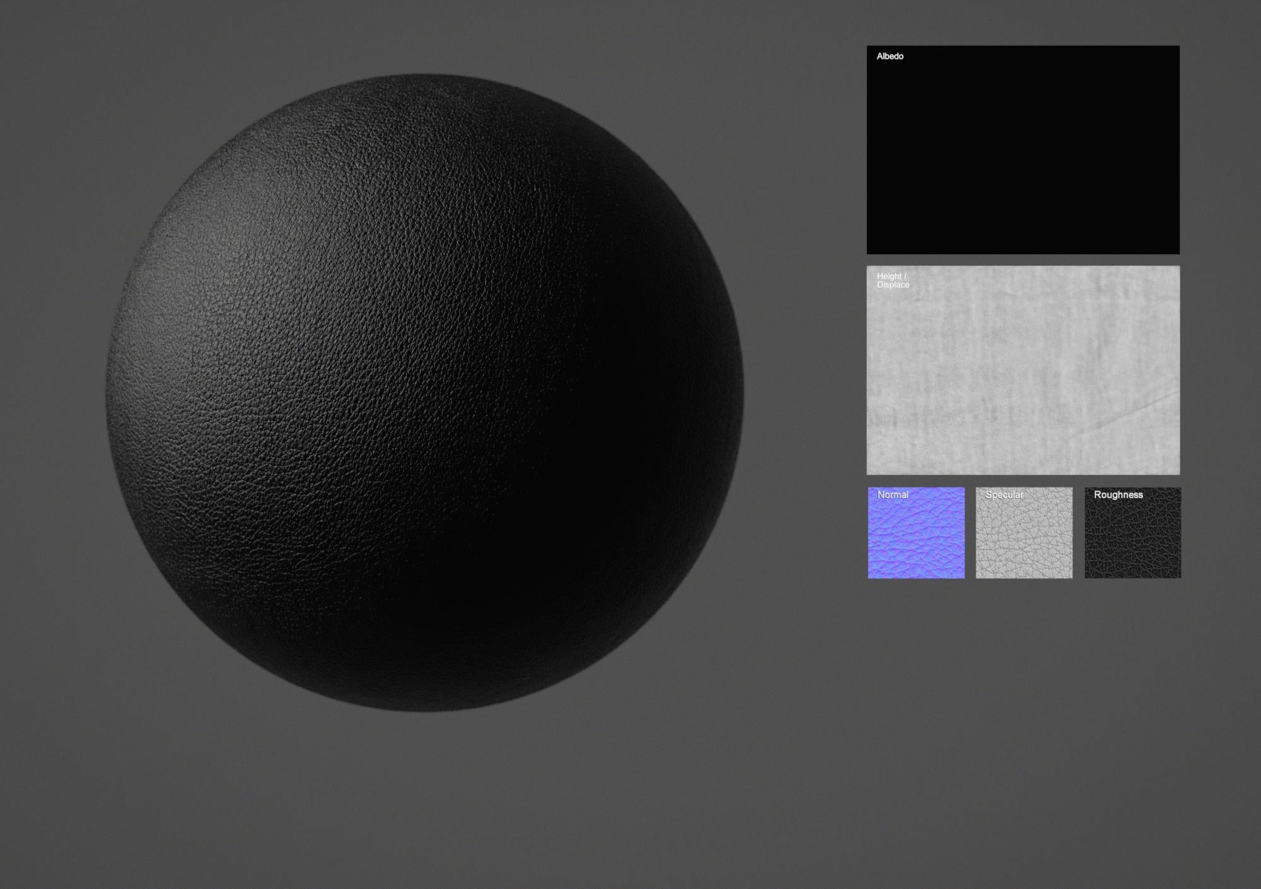The height and width of the screenshot is (889, 1261).
Task: Open the Roughness map thumbnail
Action: (x=1132, y=533)
